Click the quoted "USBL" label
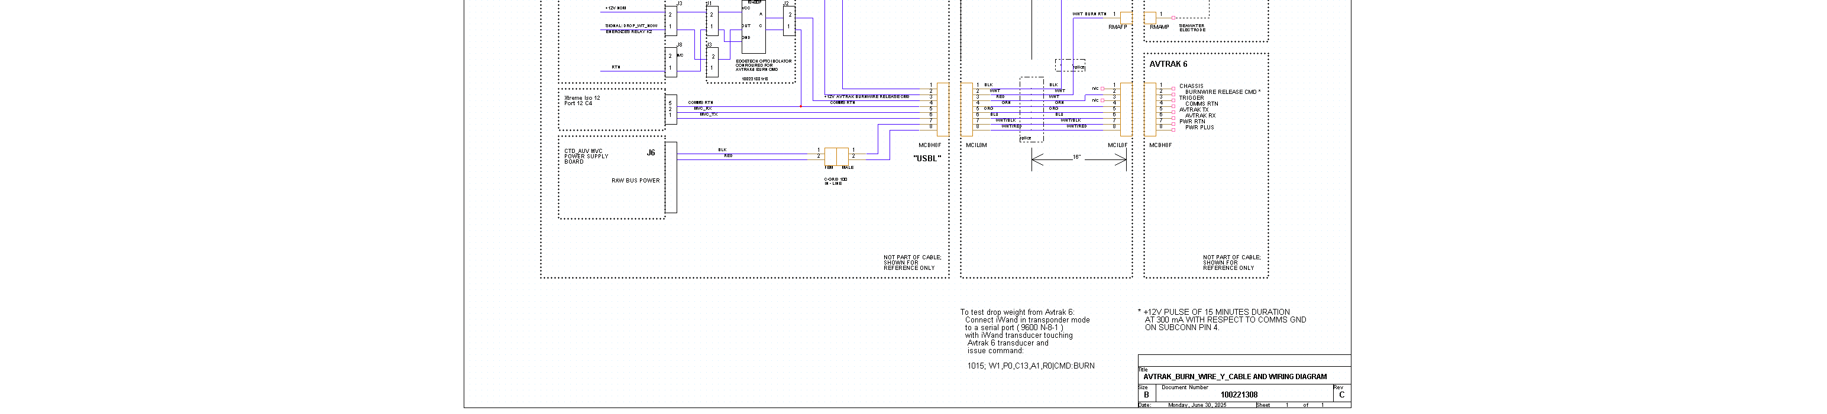 coord(927,158)
